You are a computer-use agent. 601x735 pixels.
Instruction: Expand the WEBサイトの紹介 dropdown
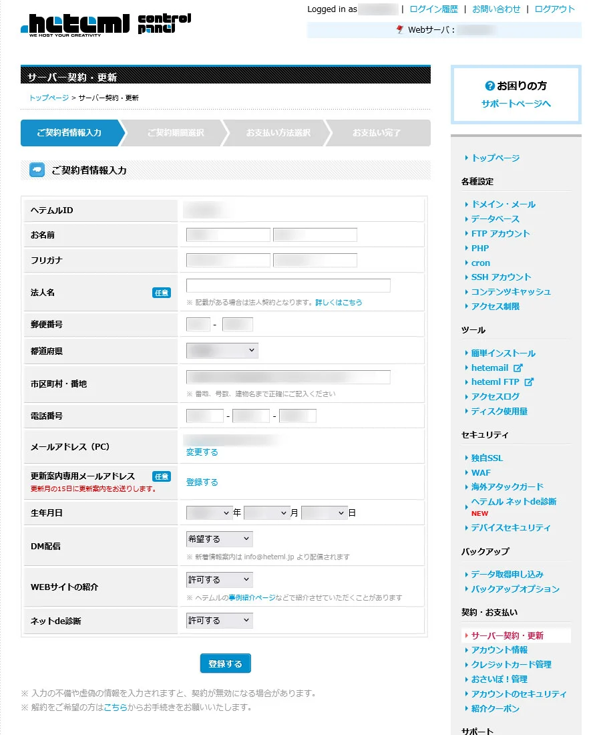[x=219, y=579]
